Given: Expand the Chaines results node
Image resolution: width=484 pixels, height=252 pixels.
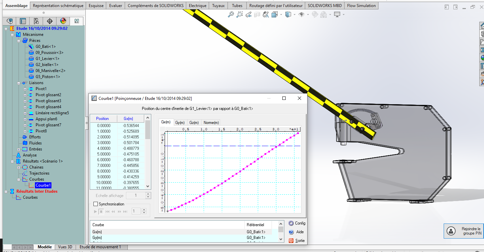Looking at the screenshot, I should click(x=19, y=167).
